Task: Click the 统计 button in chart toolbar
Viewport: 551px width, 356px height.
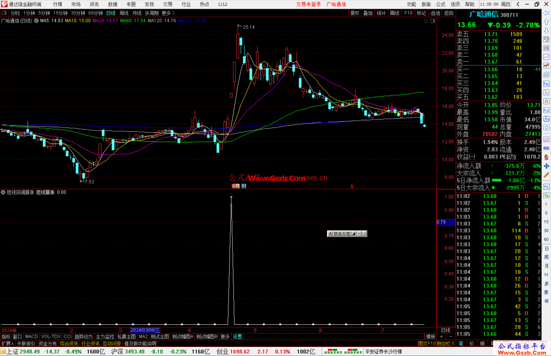Action: [x=381, y=13]
